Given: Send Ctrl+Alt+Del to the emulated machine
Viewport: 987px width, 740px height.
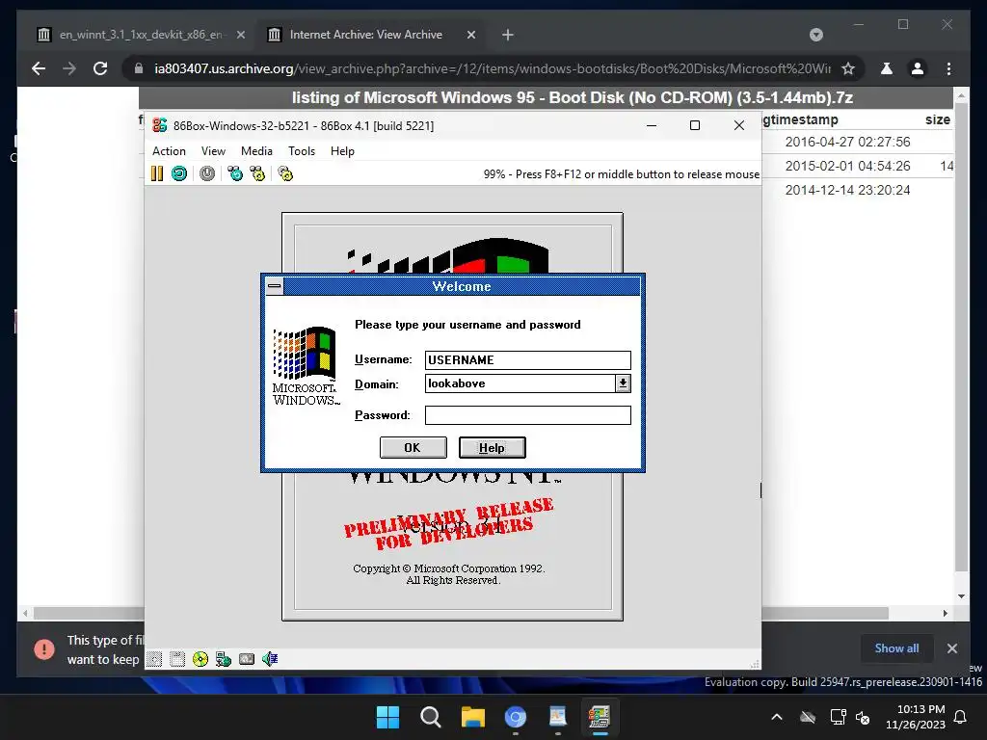Looking at the screenshot, I should [x=235, y=173].
